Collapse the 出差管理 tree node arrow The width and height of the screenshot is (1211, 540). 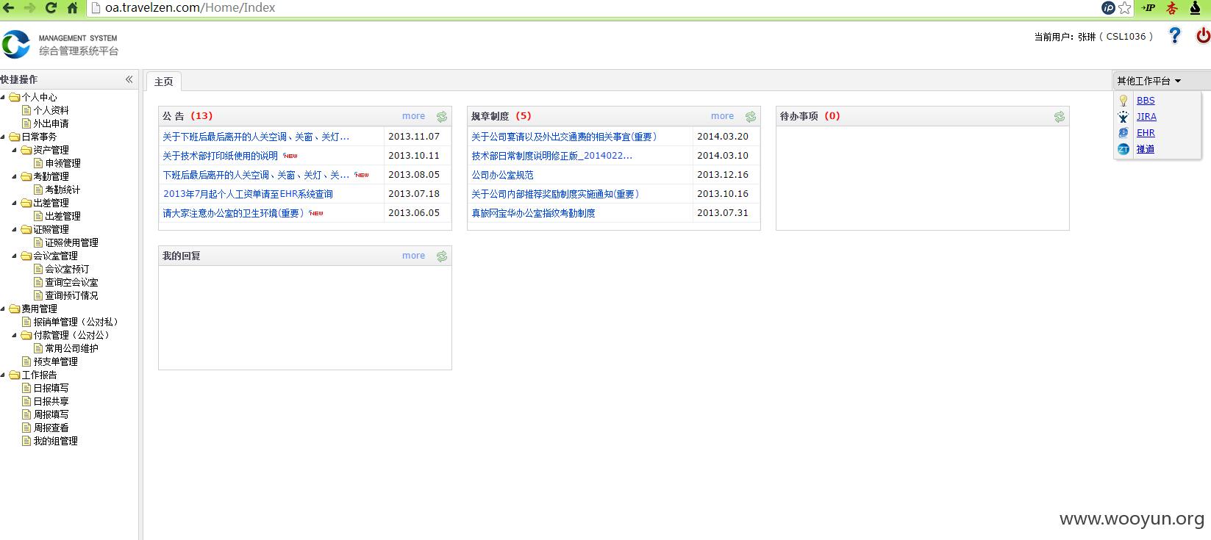coord(15,203)
